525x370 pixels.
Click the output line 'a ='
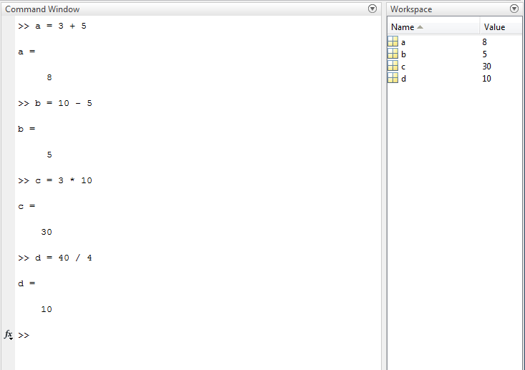27,52
